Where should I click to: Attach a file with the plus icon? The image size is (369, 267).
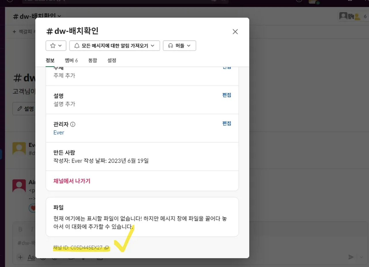click(20, 257)
